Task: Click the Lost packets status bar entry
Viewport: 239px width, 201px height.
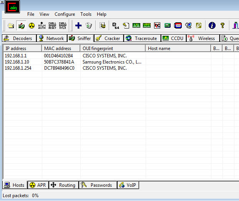Action: pos(21,196)
